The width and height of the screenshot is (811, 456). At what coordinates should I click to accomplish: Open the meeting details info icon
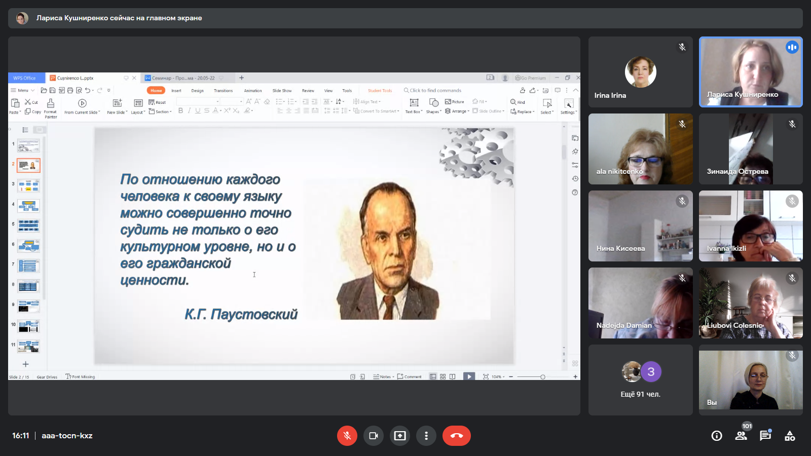click(717, 436)
